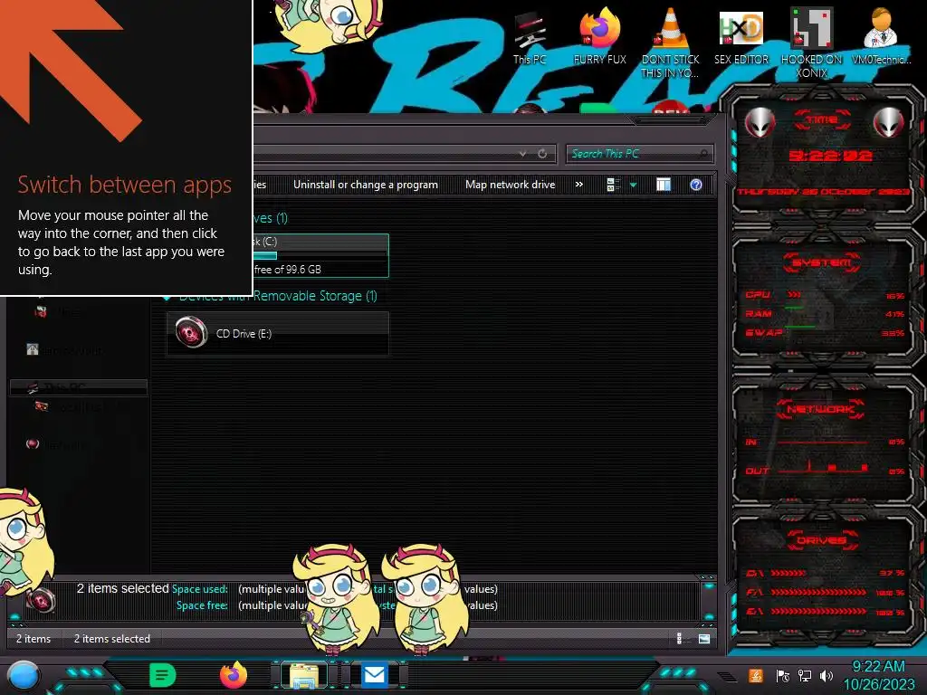Image resolution: width=927 pixels, height=695 pixels.
Task: Click the SYSTEM widget title
Action: [x=822, y=262]
